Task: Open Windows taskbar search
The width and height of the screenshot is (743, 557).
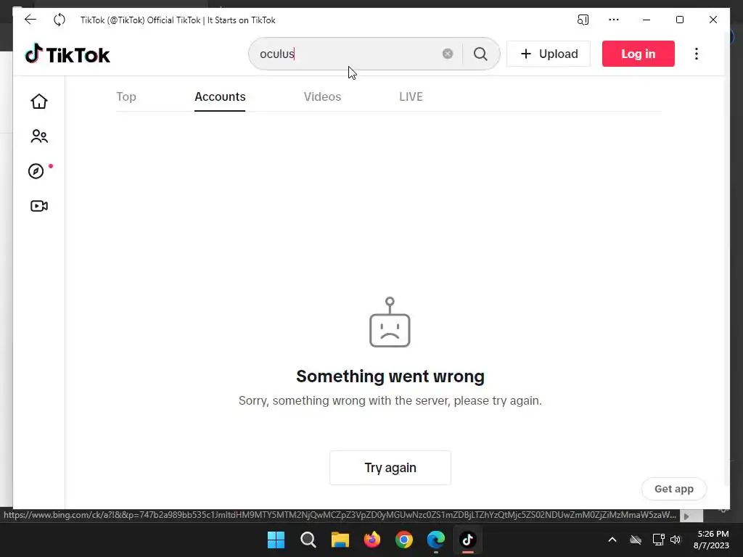Action: [308, 540]
